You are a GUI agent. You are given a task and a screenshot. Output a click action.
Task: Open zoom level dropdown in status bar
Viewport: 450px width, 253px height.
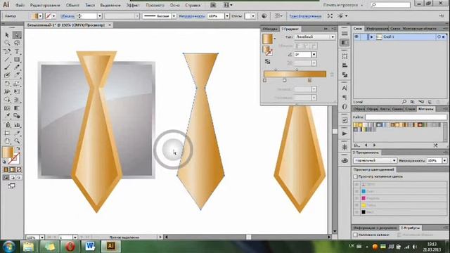point(42,238)
